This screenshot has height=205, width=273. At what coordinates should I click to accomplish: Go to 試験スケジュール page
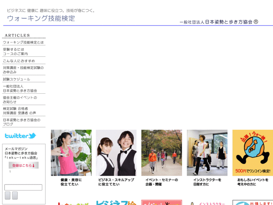(x=17, y=79)
